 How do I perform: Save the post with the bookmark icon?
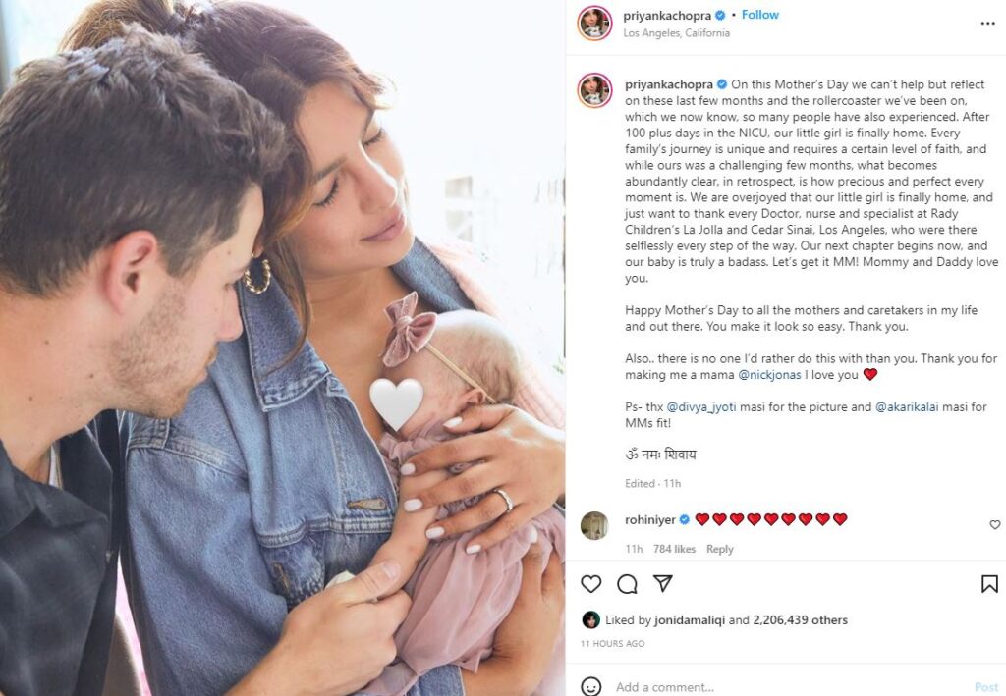(989, 584)
